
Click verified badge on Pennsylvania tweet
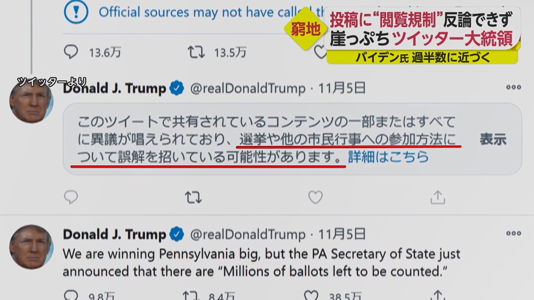click(177, 234)
